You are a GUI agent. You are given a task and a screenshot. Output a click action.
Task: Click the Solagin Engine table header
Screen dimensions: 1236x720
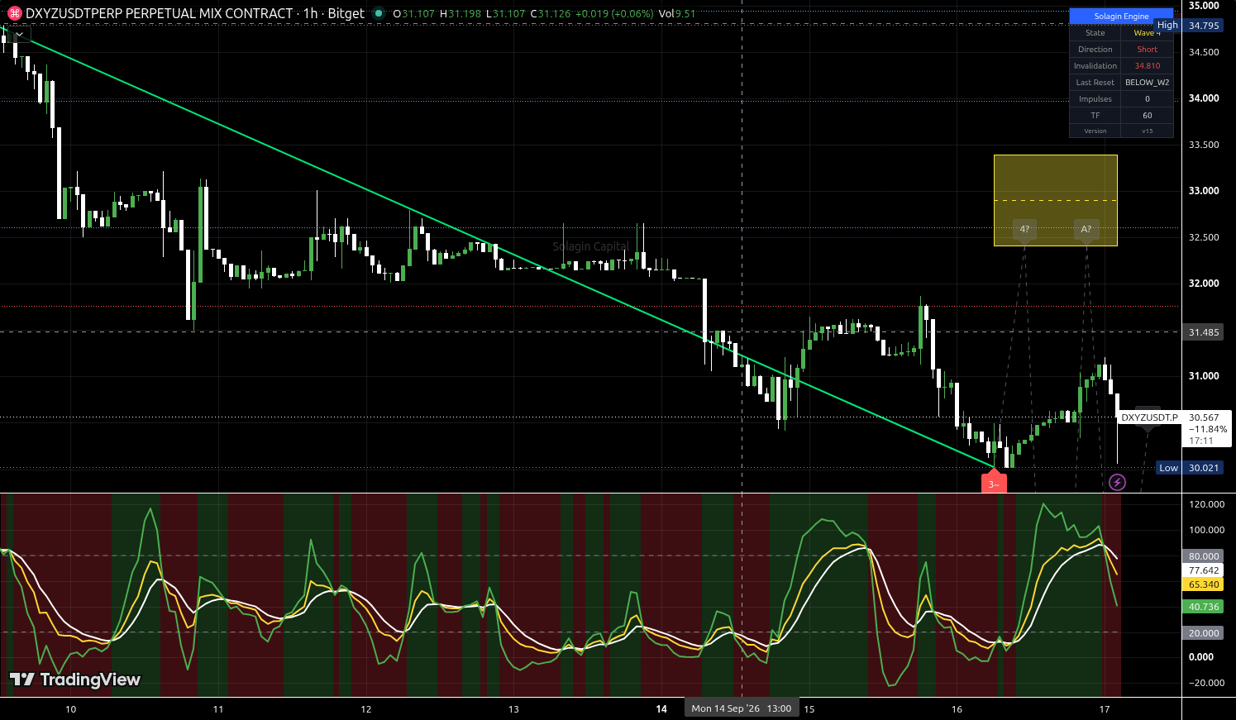coord(1121,17)
